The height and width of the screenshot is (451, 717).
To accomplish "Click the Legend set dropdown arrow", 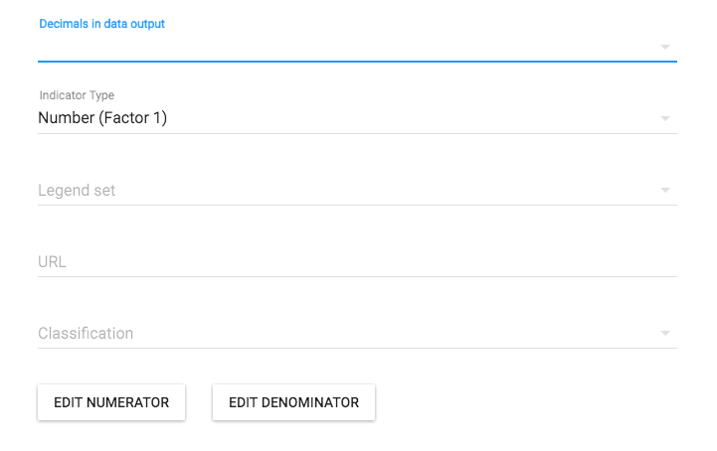I will (664, 191).
